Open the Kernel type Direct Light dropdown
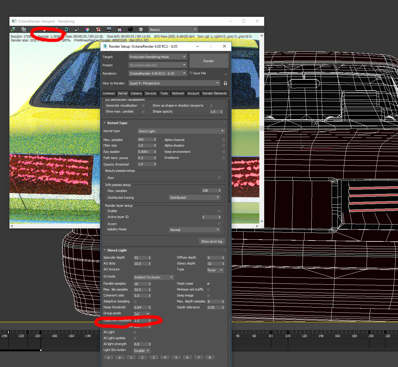The height and width of the screenshot is (367, 398). click(181, 131)
